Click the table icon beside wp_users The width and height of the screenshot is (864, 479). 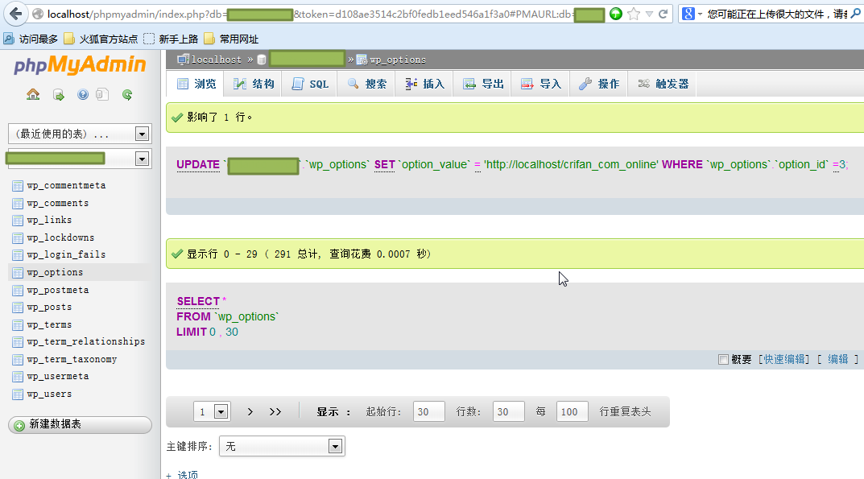coord(18,394)
